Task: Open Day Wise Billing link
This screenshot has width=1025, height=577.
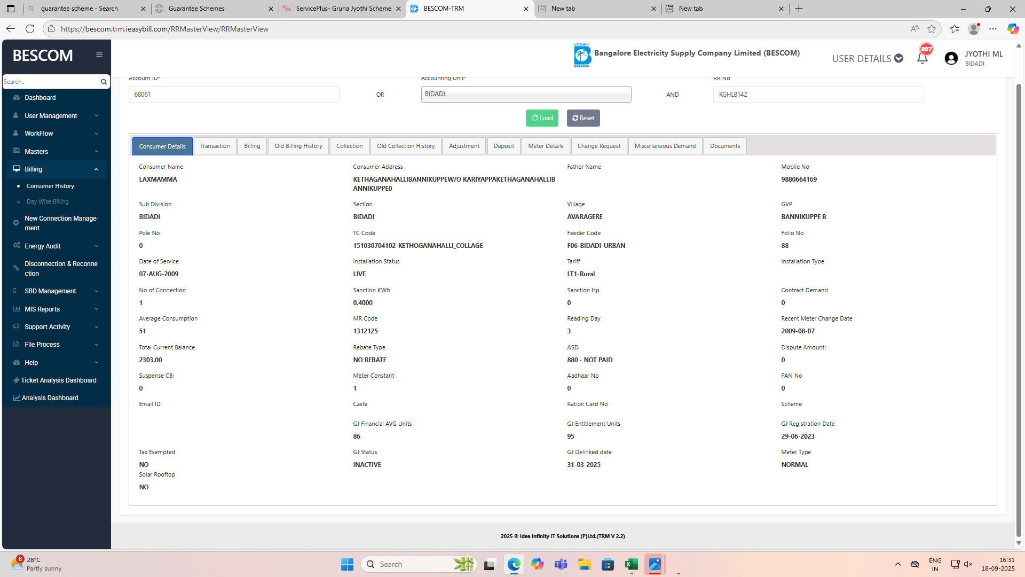Action: click(x=48, y=202)
